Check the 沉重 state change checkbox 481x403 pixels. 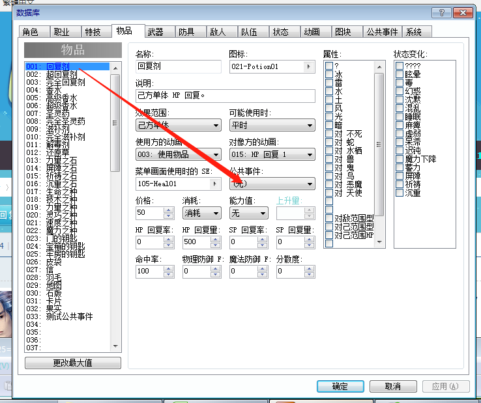click(400, 193)
